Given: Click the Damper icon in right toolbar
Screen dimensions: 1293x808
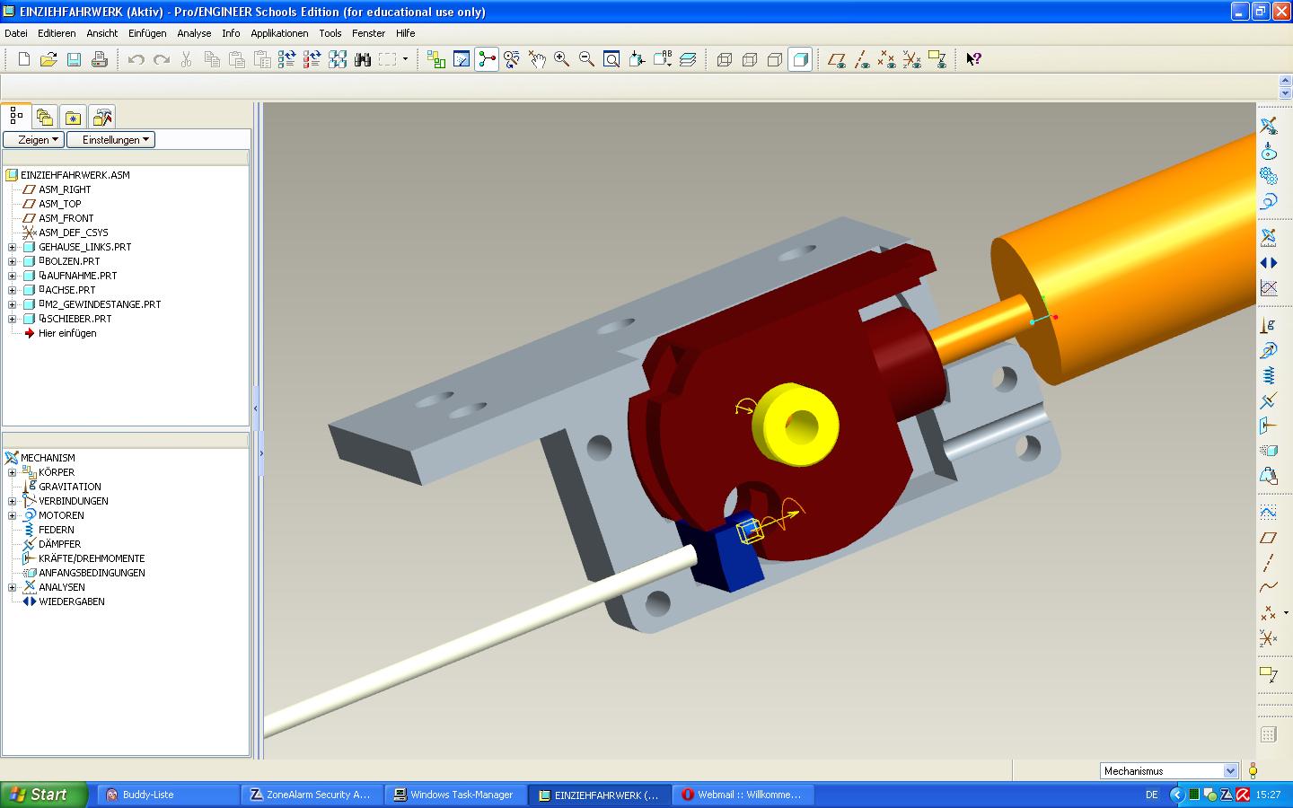Looking at the screenshot, I should tap(1268, 400).
